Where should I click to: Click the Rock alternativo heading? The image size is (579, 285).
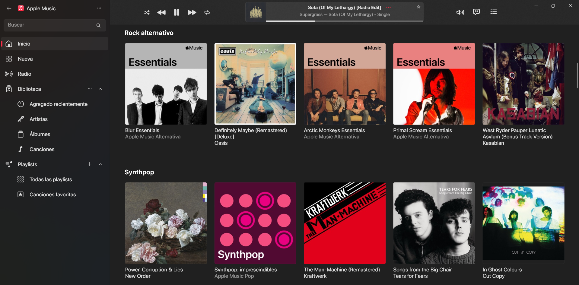(149, 33)
